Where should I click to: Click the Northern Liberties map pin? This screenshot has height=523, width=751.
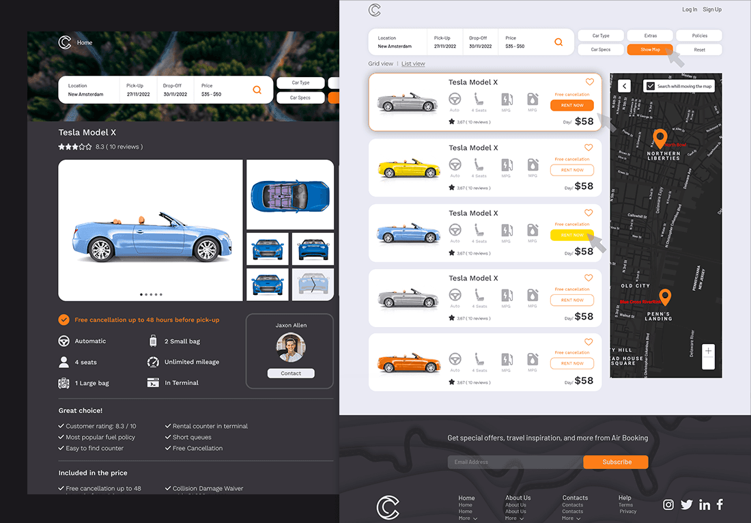pos(660,139)
